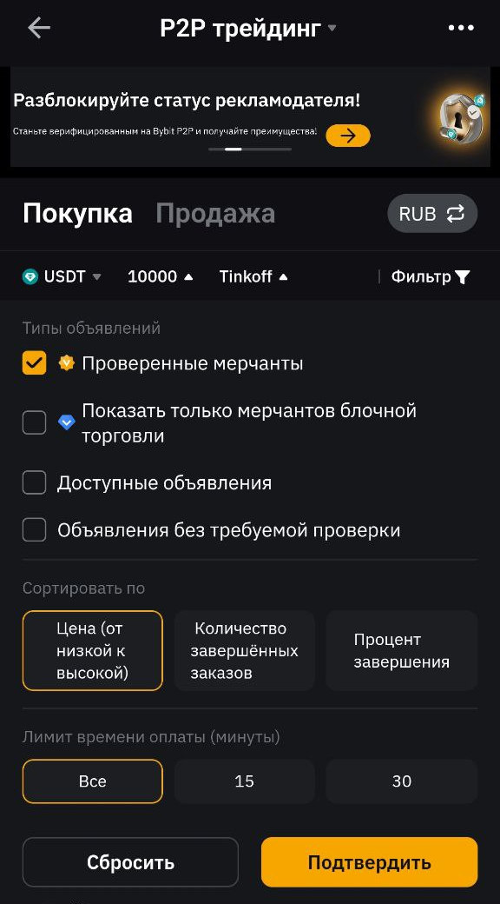Confirm filters with Подтвердить button

(x=369, y=862)
